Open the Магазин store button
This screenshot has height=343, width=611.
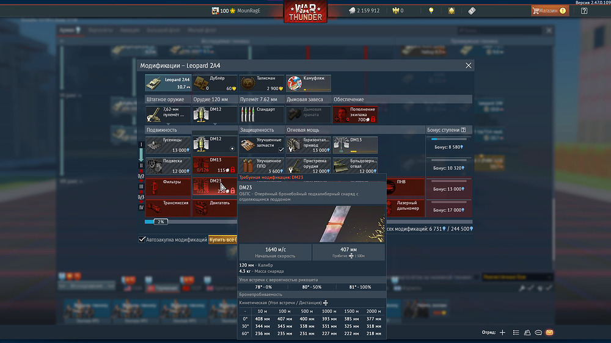pyautogui.click(x=550, y=10)
